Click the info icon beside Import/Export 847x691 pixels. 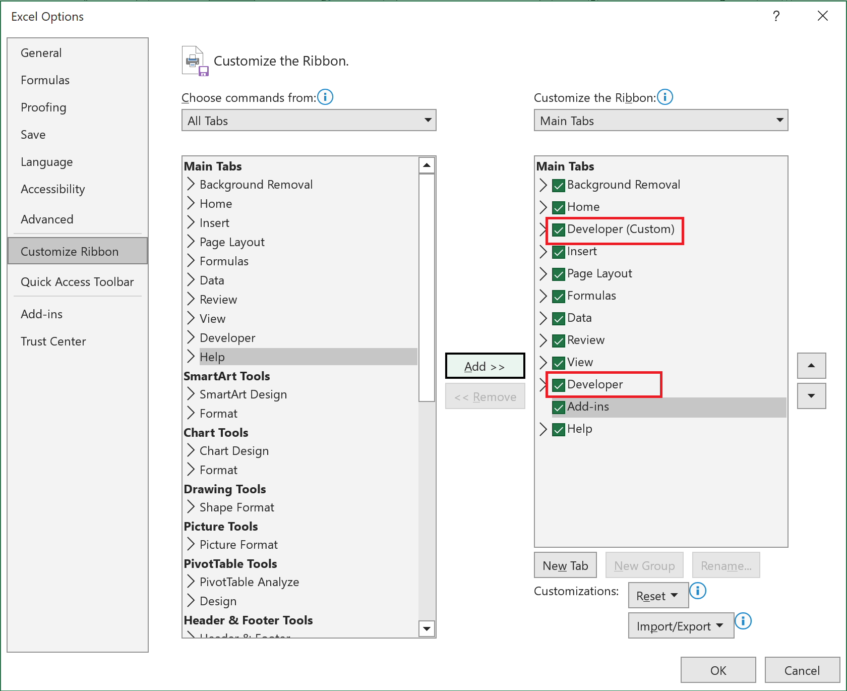pos(743,621)
